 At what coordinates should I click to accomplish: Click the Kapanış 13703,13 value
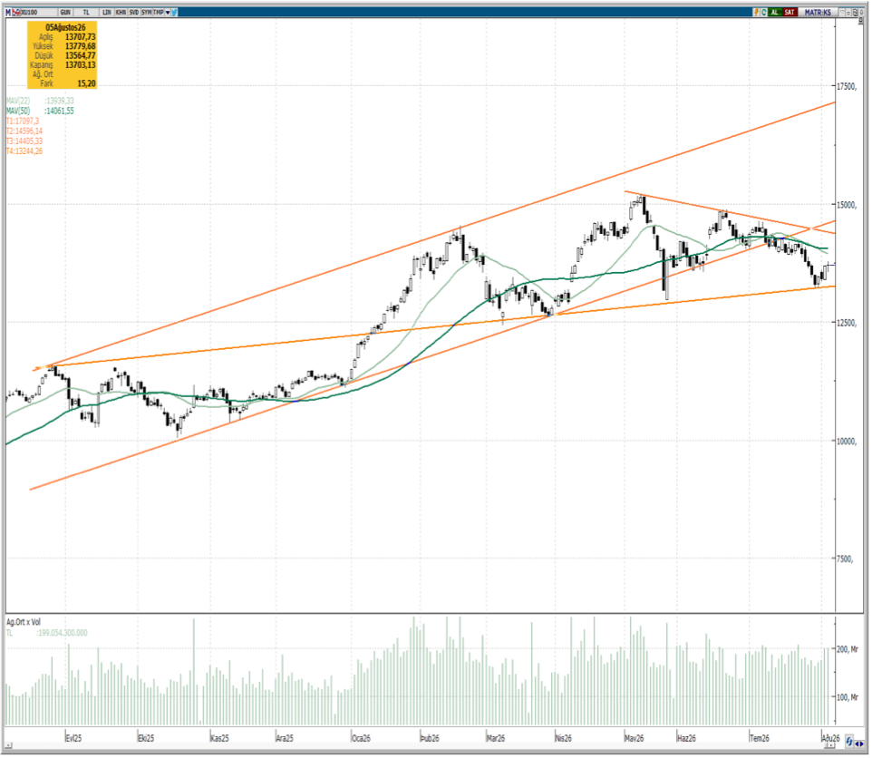[x=80, y=65]
